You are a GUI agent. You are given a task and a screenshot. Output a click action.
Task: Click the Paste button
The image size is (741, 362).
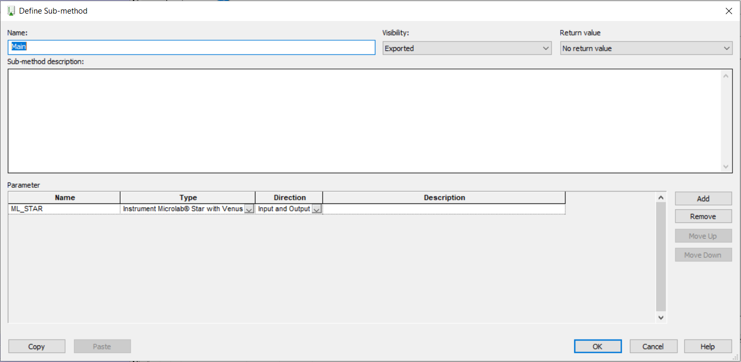[102, 346]
